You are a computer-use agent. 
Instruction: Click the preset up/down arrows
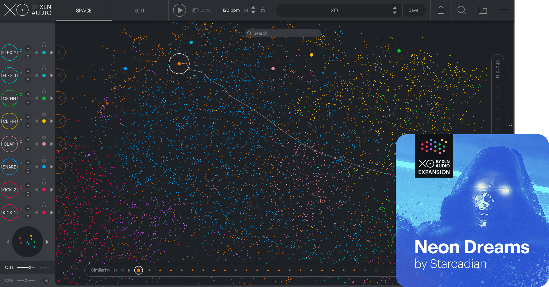coord(395,10)
